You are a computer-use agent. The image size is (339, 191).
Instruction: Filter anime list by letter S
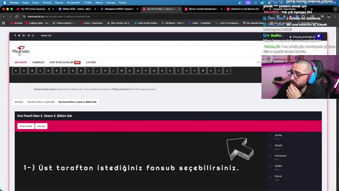[170, 71]
